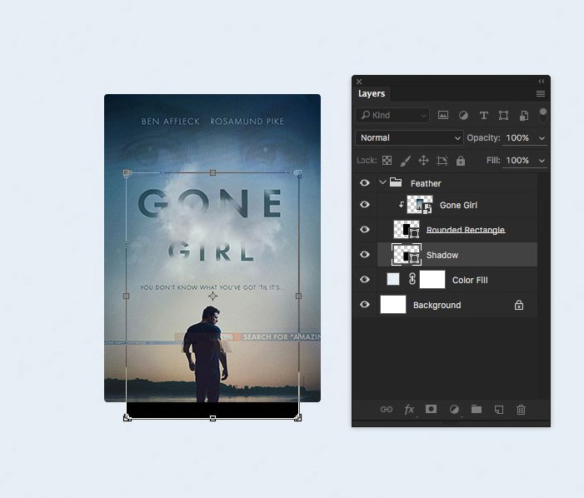The height and width of the screenshot is (498, 584).
Task: Click the Color Fill mask link icon
Action: tap(412, 279)
